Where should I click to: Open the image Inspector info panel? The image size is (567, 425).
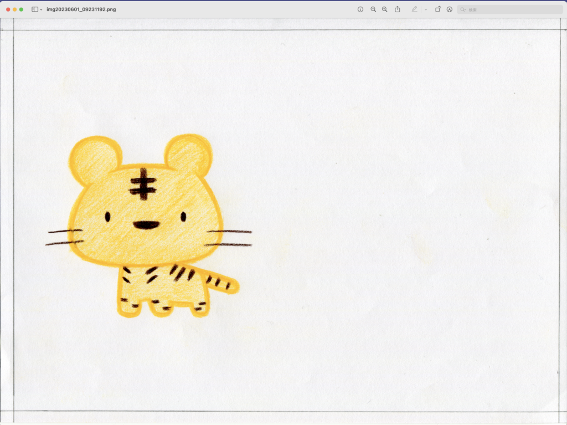click(360, 9)
